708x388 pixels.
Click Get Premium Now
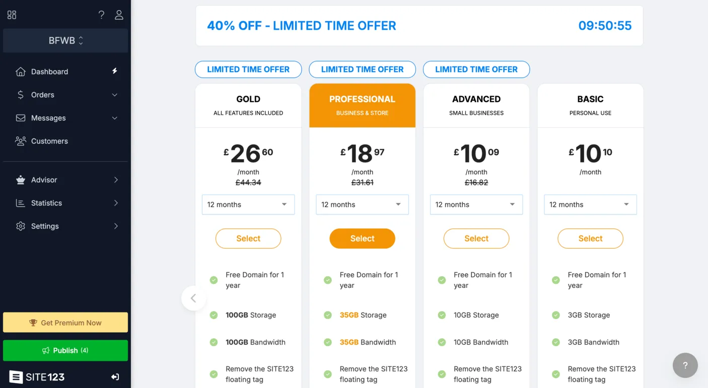pyautogui.click(x=65, y=322)
